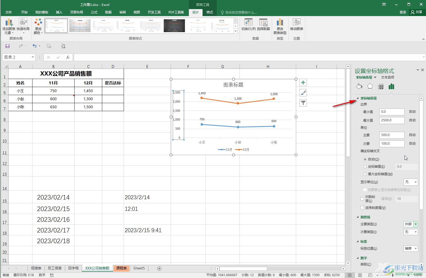
Task: Select Maximum axis value radio button
Action: [365, 174]
